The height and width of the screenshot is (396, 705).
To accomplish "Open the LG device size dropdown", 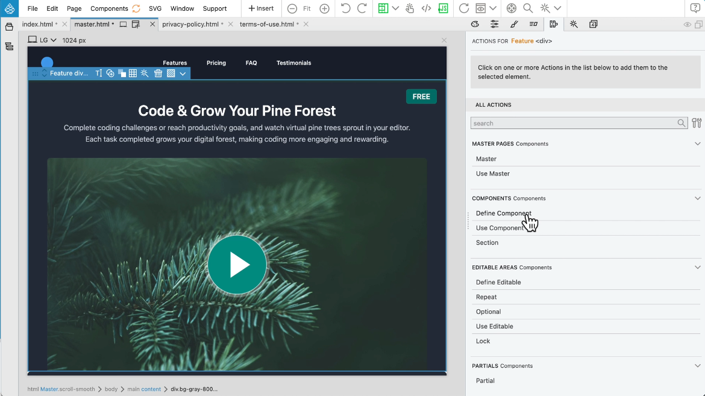I will point(43,40).
